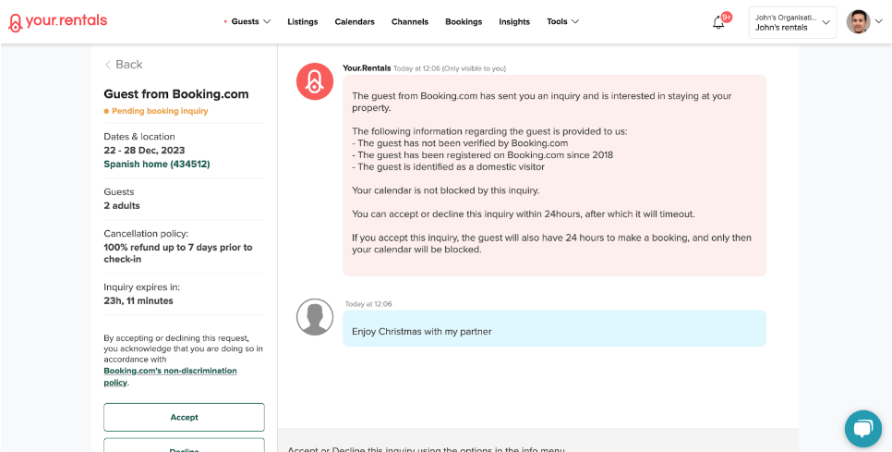Screen dimensions: 892x452
Task: Accept the booking inquiry
Action: tap(184, 417)
